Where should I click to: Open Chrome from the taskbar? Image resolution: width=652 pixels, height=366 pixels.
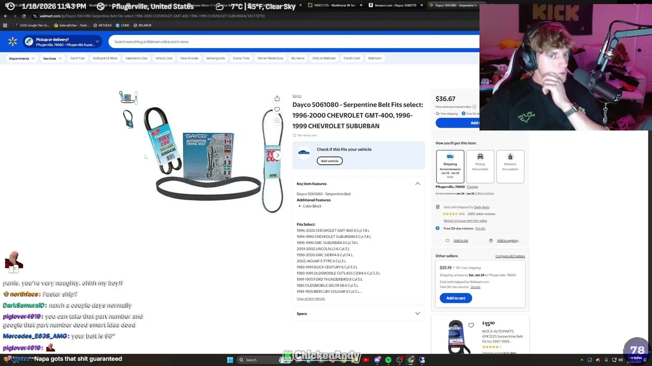(x=411, y=360)
